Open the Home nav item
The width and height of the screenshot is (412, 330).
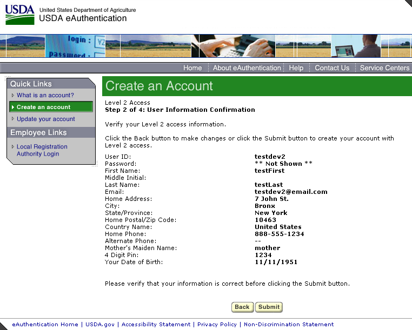pos(192,68)
